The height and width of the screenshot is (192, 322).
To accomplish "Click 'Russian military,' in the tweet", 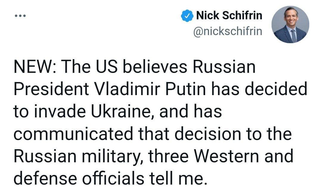I will coord(78,157).
